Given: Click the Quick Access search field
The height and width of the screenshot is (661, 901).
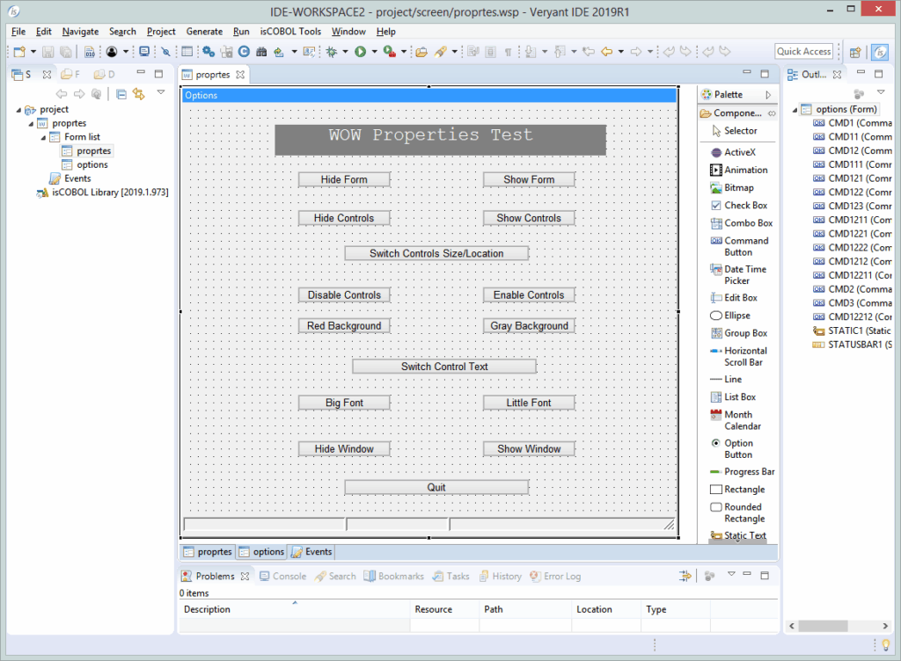Looking at the screenshot, I should coord(803,52).
